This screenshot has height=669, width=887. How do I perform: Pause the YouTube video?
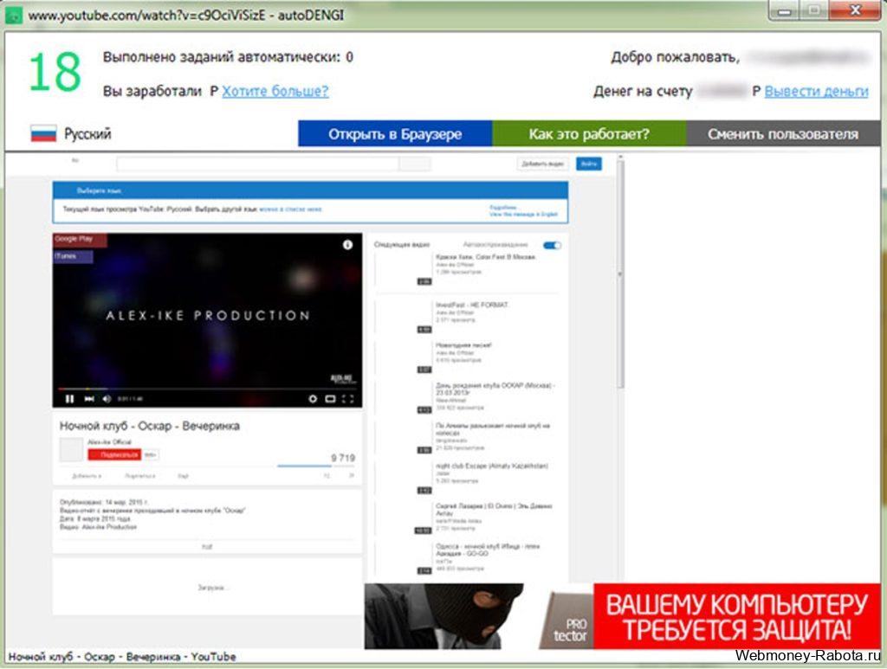69,399
